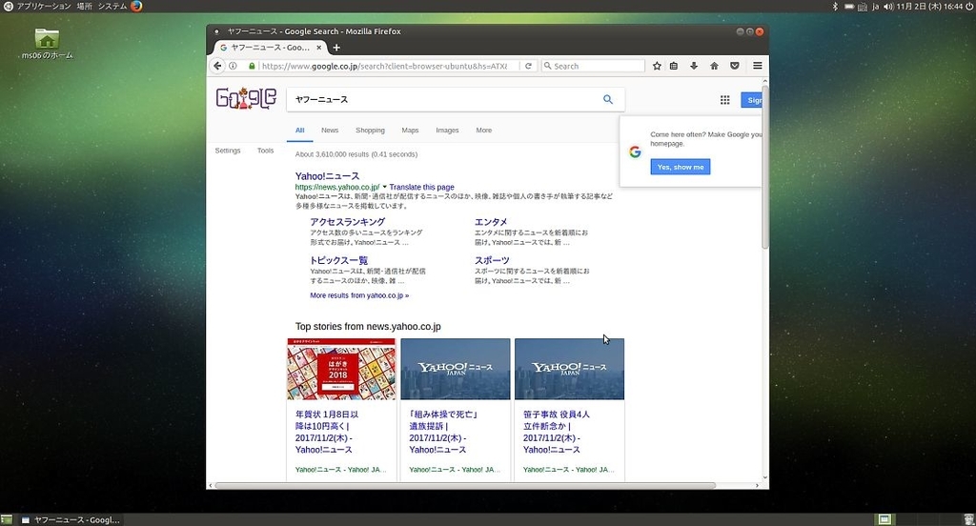Open the 「組み体操で死亡」遺族提訴 headline
The height and width of the screenshot is (526, 976).
pyautogui.click(x=443, y=432)
